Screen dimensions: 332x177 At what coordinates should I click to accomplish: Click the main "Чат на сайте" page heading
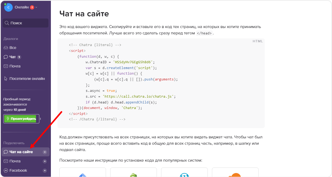pyautogui.click(x=84, y=14)
